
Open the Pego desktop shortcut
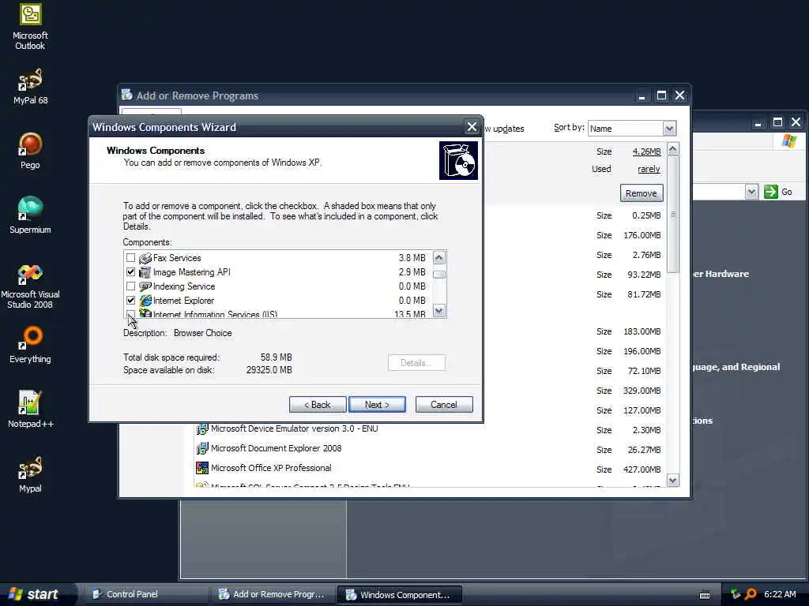coord(30,151)
